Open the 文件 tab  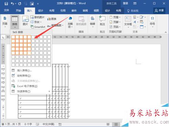[6, 10]
